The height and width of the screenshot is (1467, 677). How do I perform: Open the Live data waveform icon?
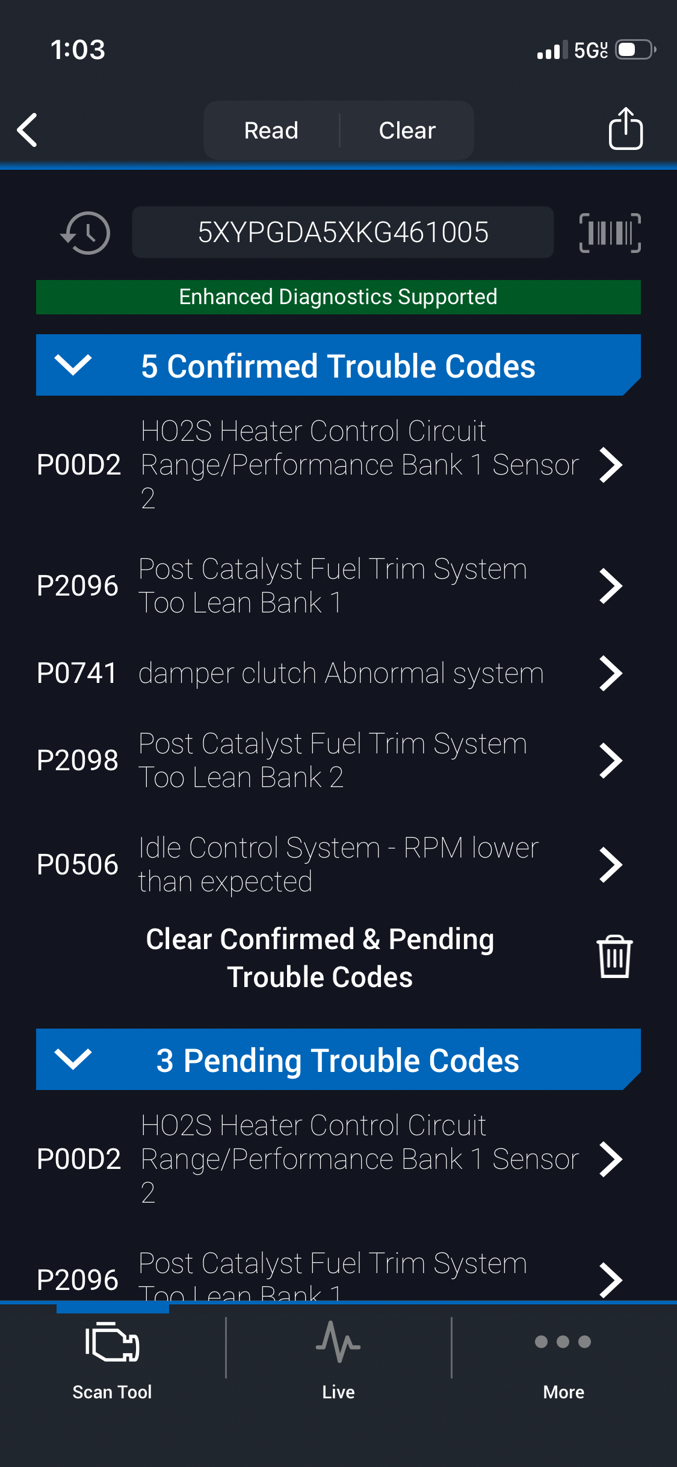point(338,1342)
